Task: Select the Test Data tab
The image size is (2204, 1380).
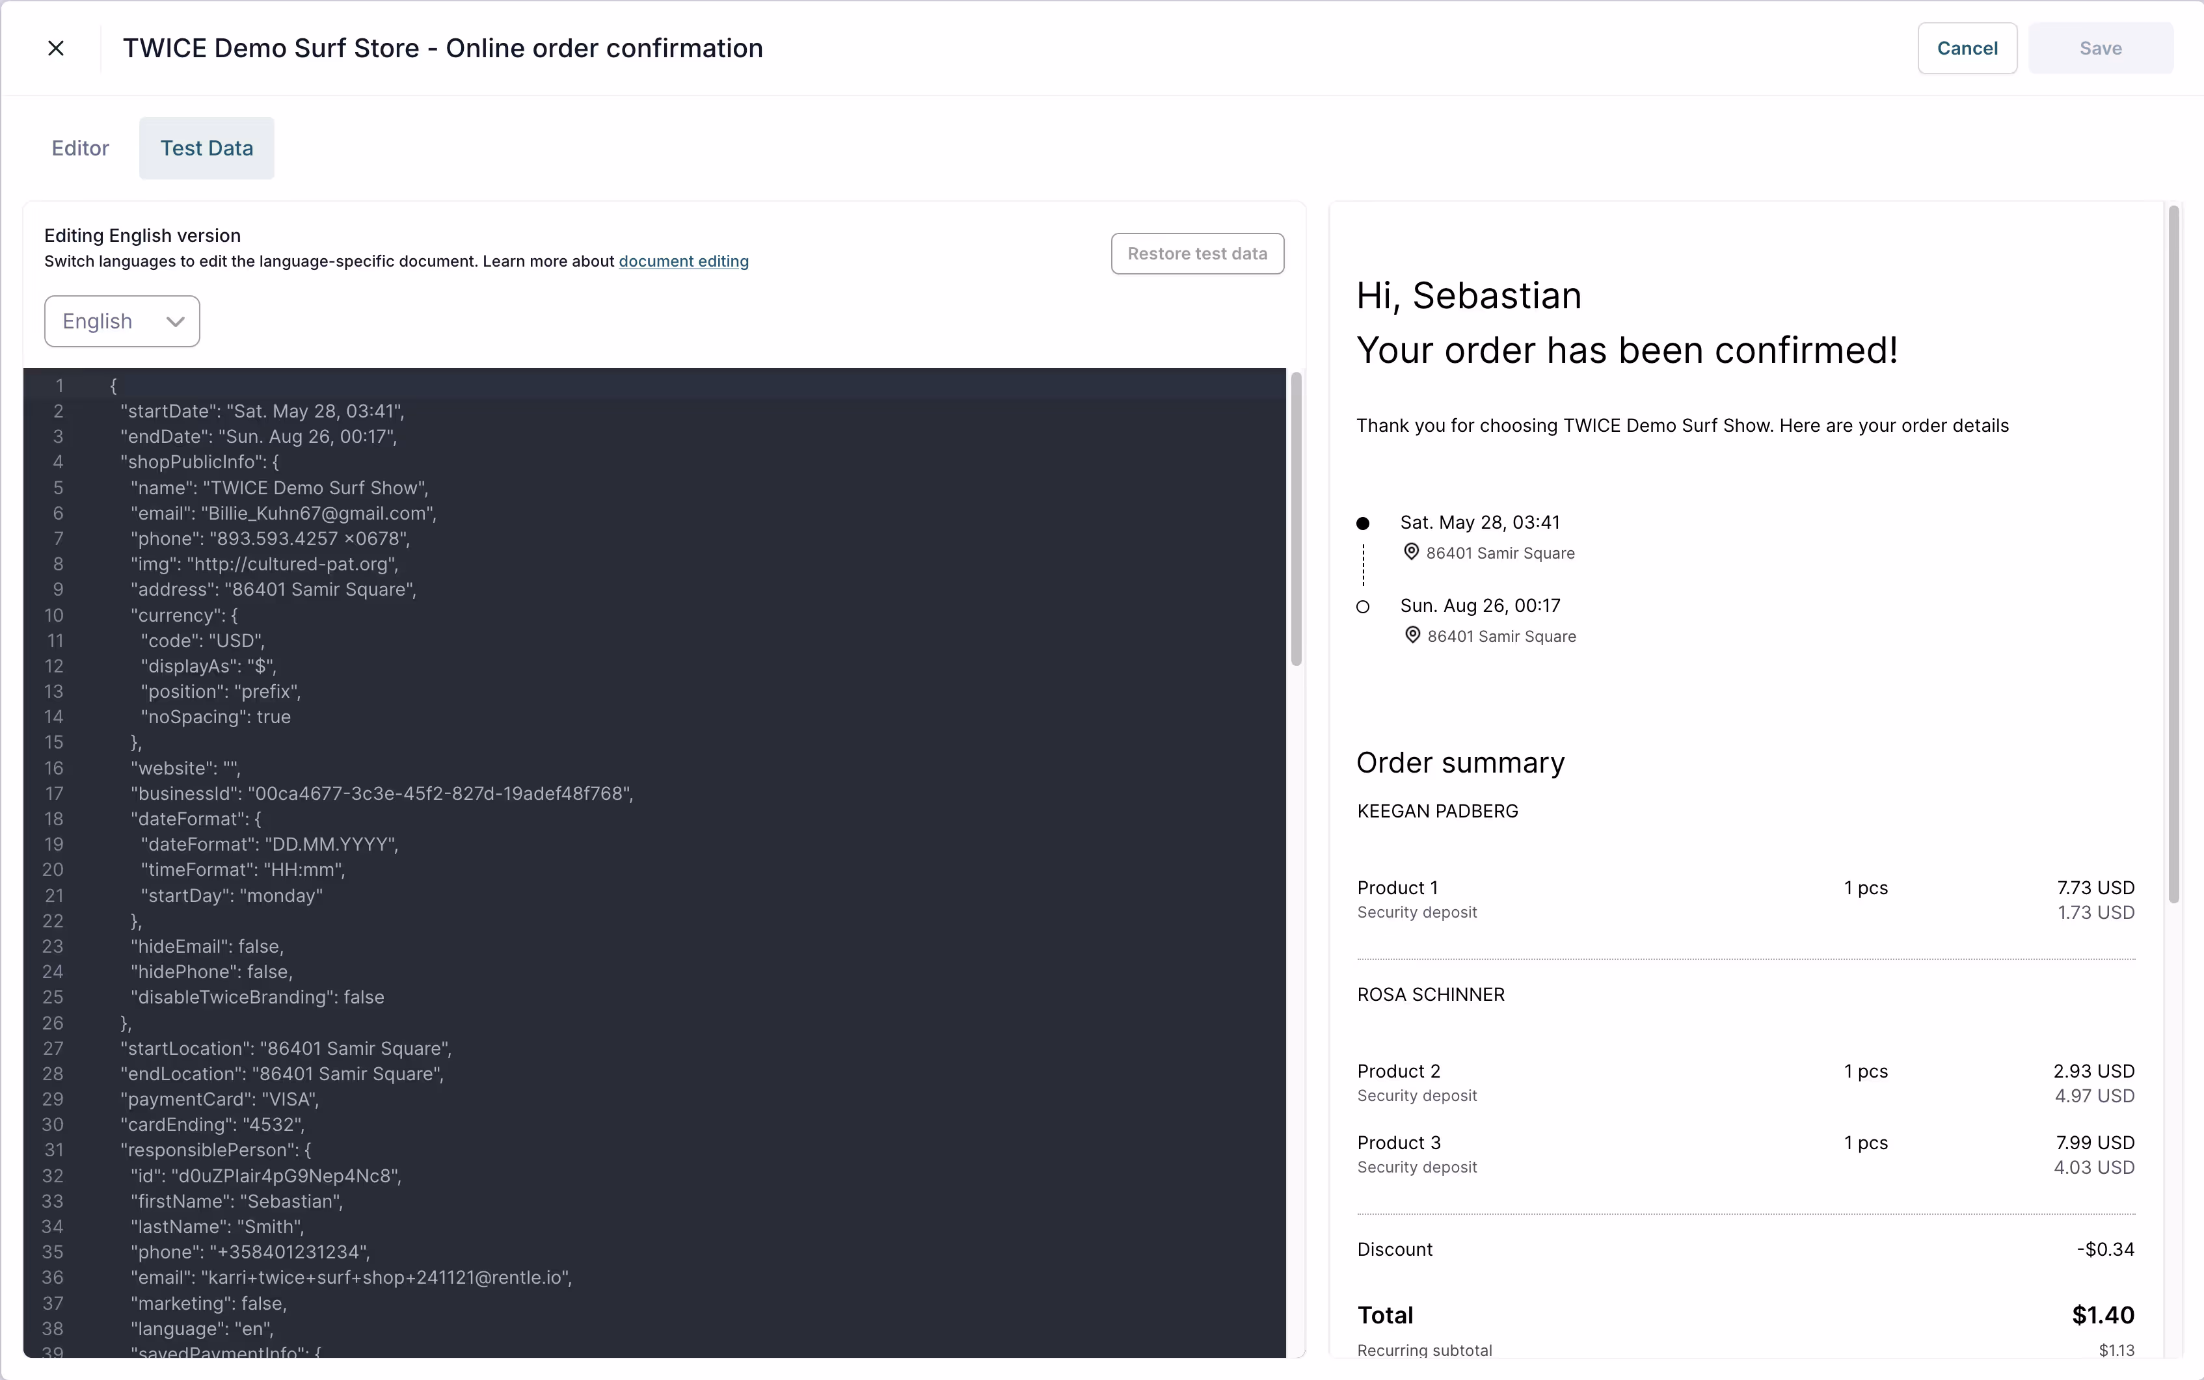Action: (x=206, y=148)
